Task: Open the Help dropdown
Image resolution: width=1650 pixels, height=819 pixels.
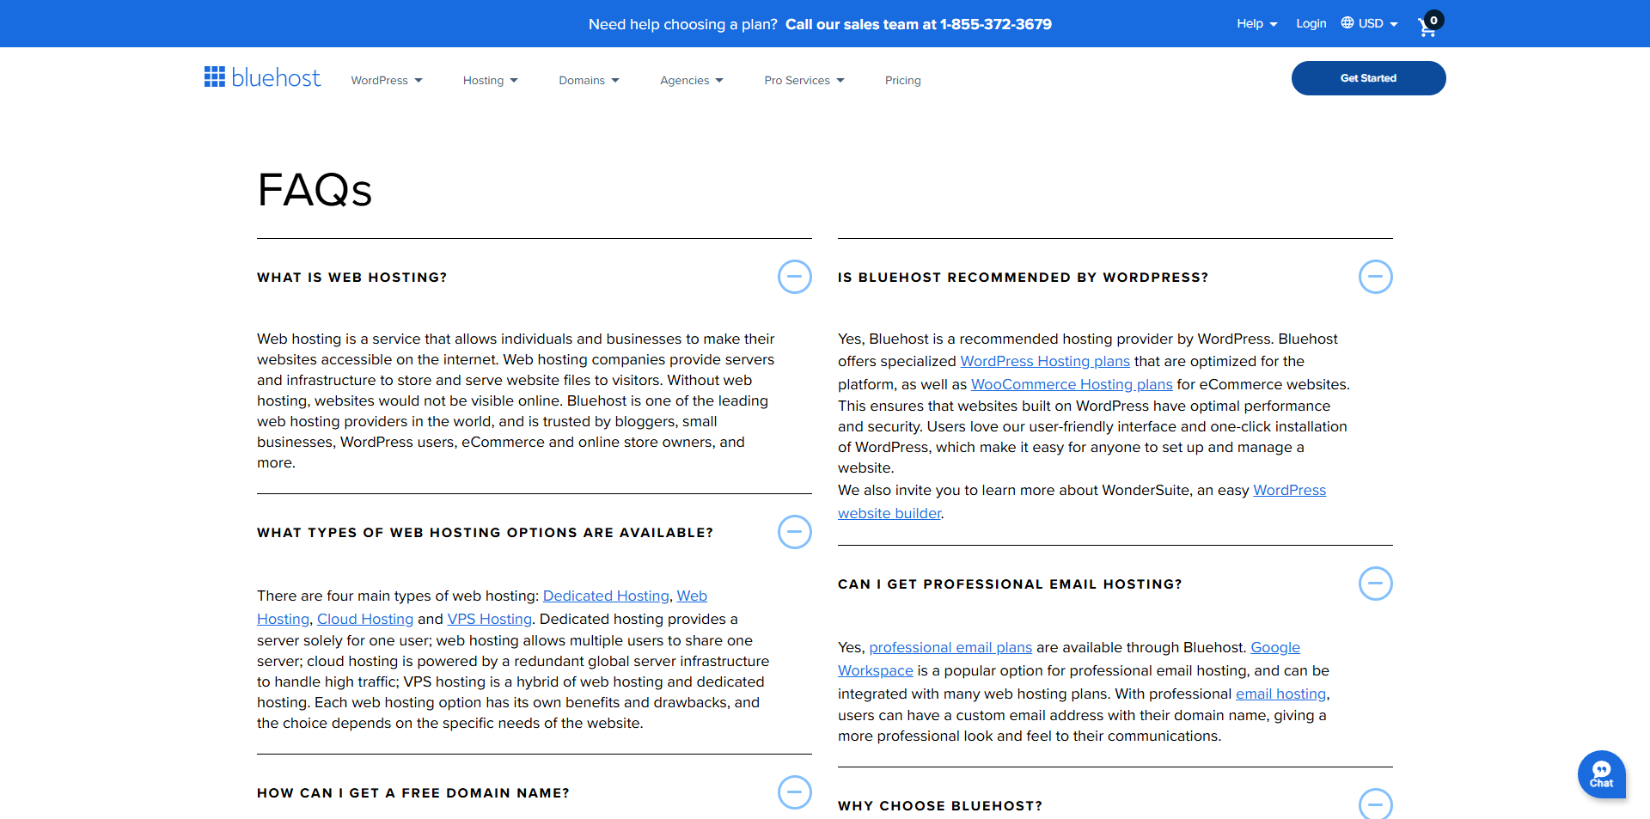Action: click(x=1256, y=24)
